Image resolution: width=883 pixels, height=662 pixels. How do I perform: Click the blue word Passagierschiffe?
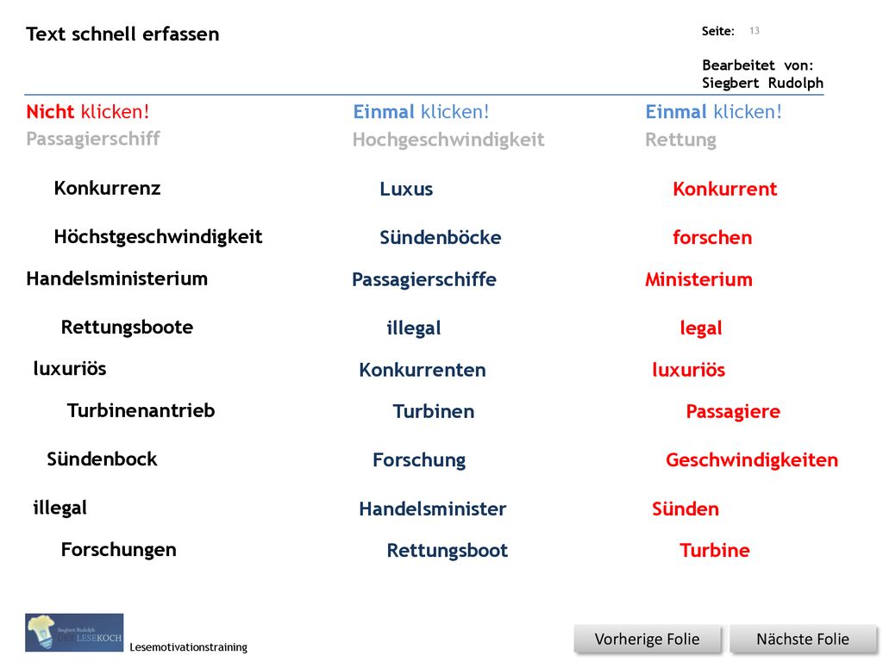(x=424, y=280)
